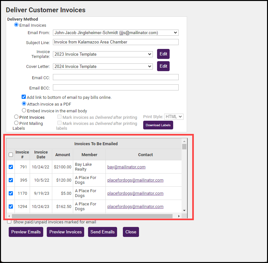Screen dimensions: 268x263
Task: Uncheck the add pay bills online link checkbox
Action: point(24,97)
